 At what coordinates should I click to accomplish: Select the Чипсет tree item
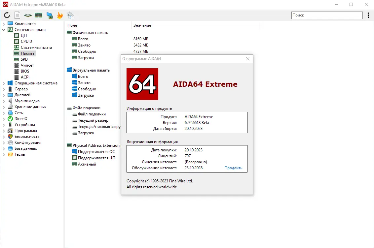tap(27, 65)
